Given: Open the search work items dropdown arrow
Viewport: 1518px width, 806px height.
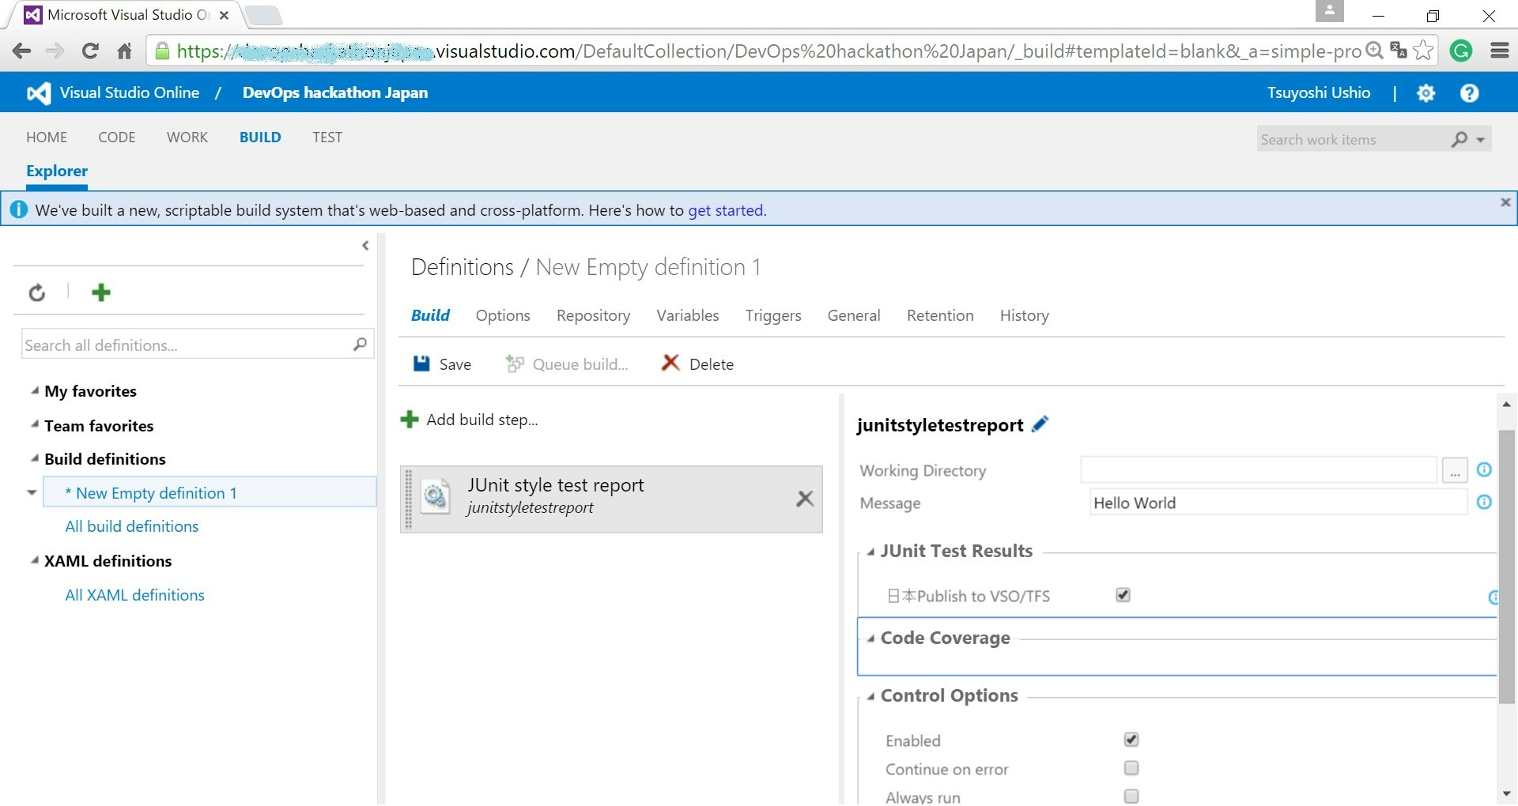Looking at the screenshot, I should (x=1480, y=140).
